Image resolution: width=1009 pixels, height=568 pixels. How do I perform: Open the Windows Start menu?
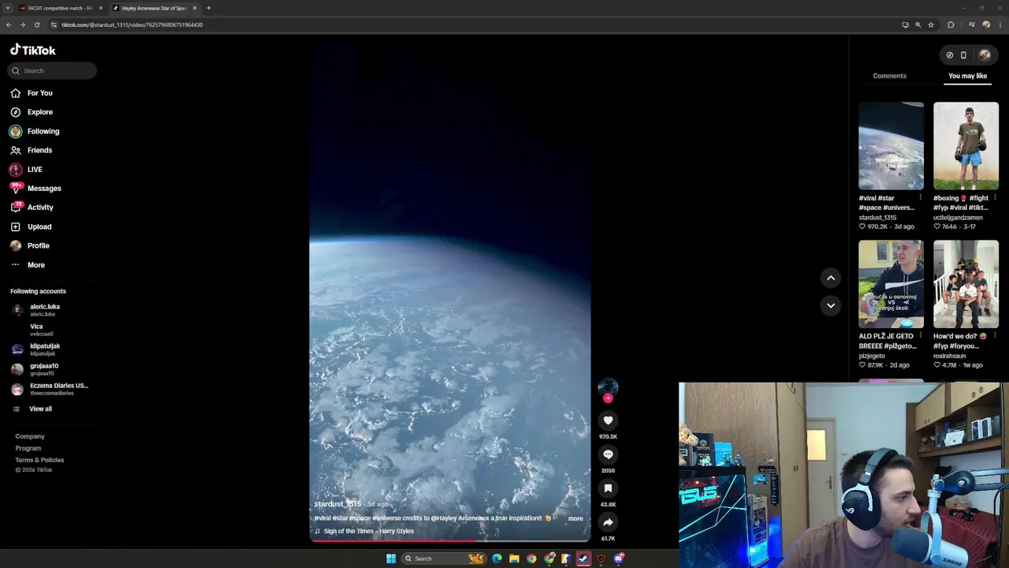391,559
